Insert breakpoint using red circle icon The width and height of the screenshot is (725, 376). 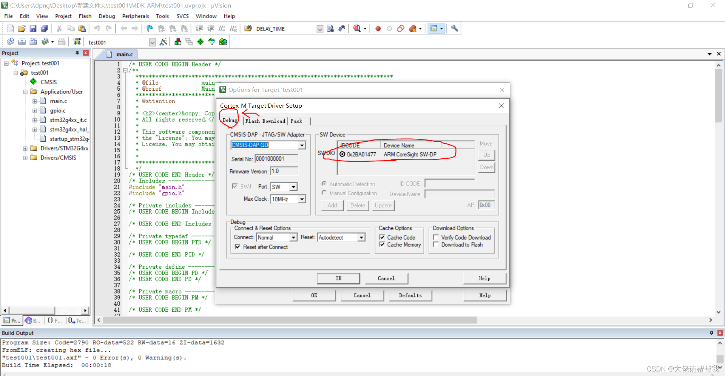(378, 28)
